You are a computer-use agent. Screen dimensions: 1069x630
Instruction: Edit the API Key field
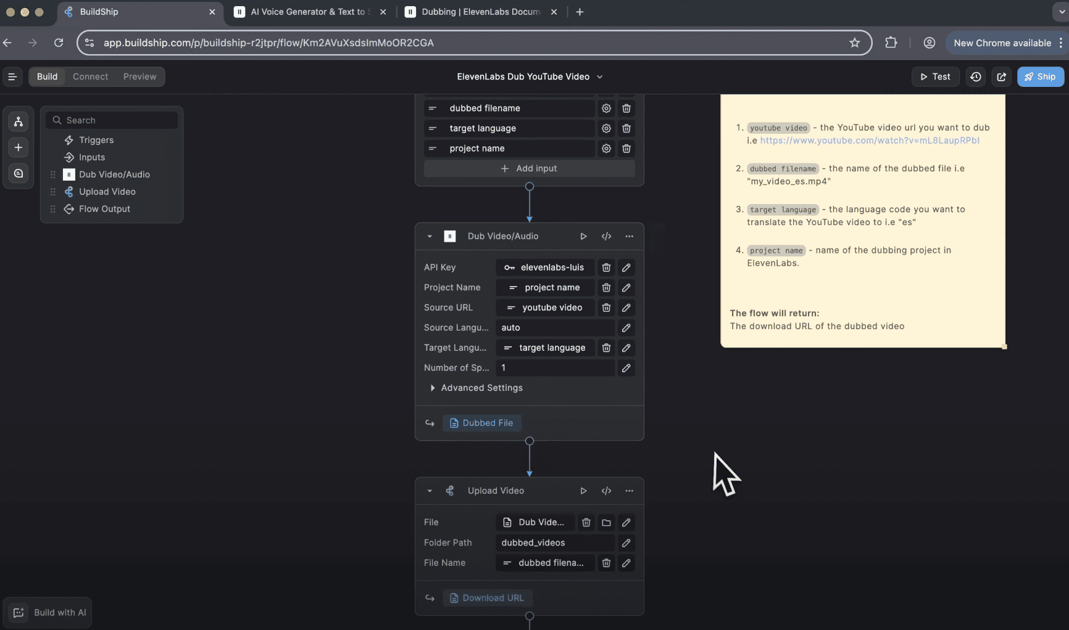(626, 268)
